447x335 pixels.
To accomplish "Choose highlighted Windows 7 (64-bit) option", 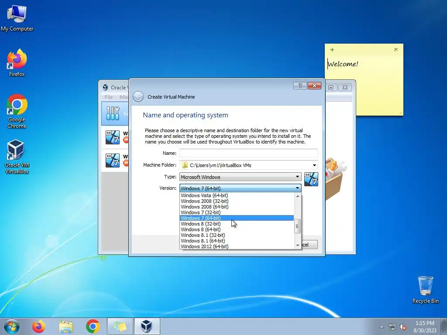I will point(237,218).
